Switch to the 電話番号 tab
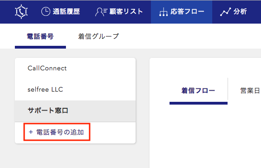 click(40, 37)
